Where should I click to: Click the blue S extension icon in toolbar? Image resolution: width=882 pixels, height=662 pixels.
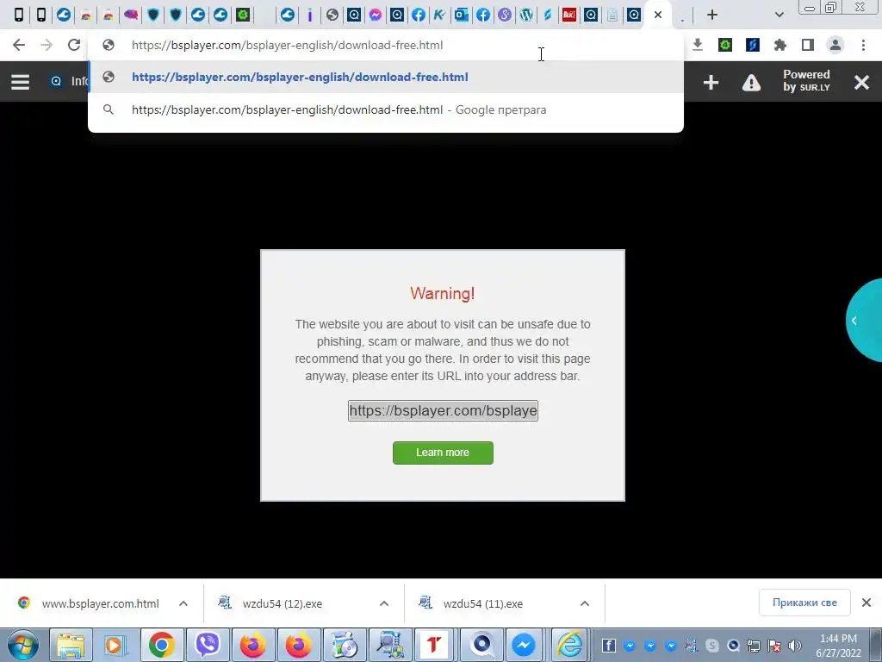pos(753,45)
